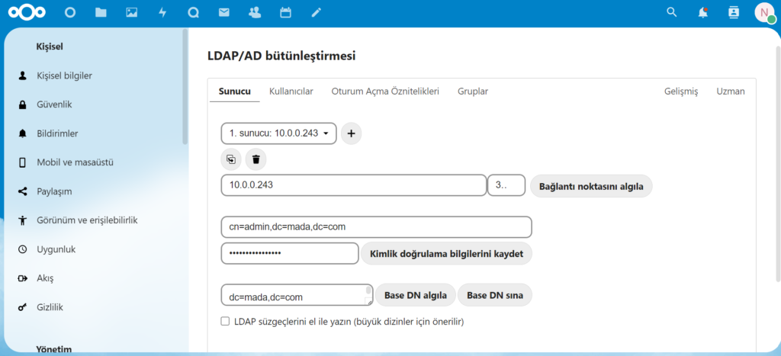Open the Photos app icon
The height and width of the screenshot is (356, 781).
click(132, 12)
